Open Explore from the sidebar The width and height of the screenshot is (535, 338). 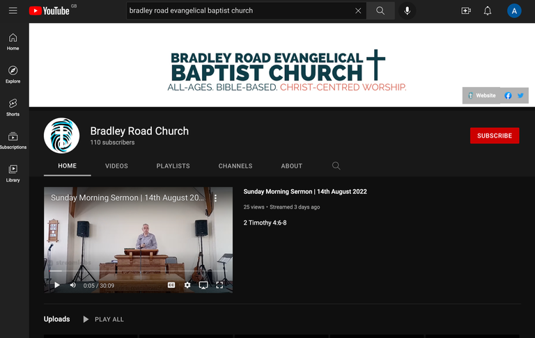[13, 74]
